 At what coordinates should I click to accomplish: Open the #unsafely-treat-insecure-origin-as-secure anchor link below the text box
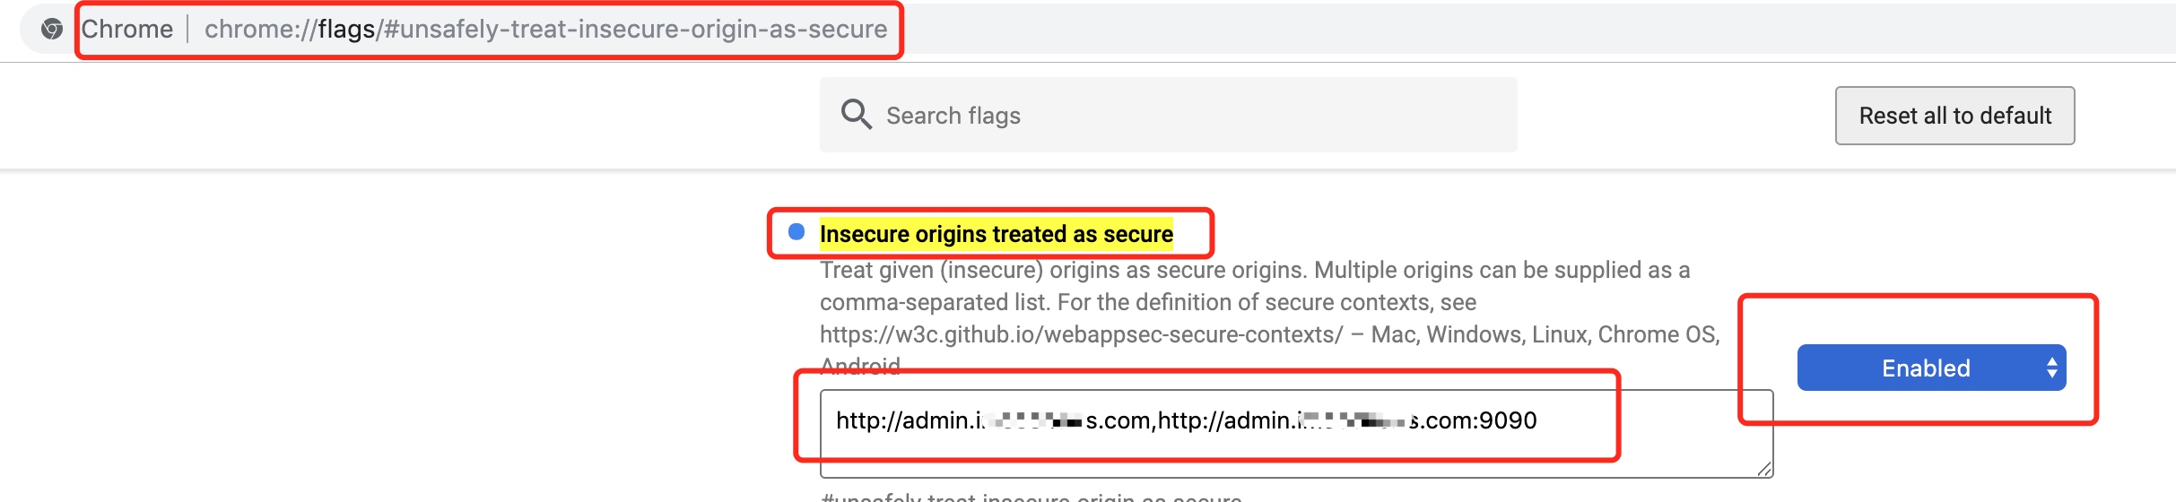tap(1031, 498)
